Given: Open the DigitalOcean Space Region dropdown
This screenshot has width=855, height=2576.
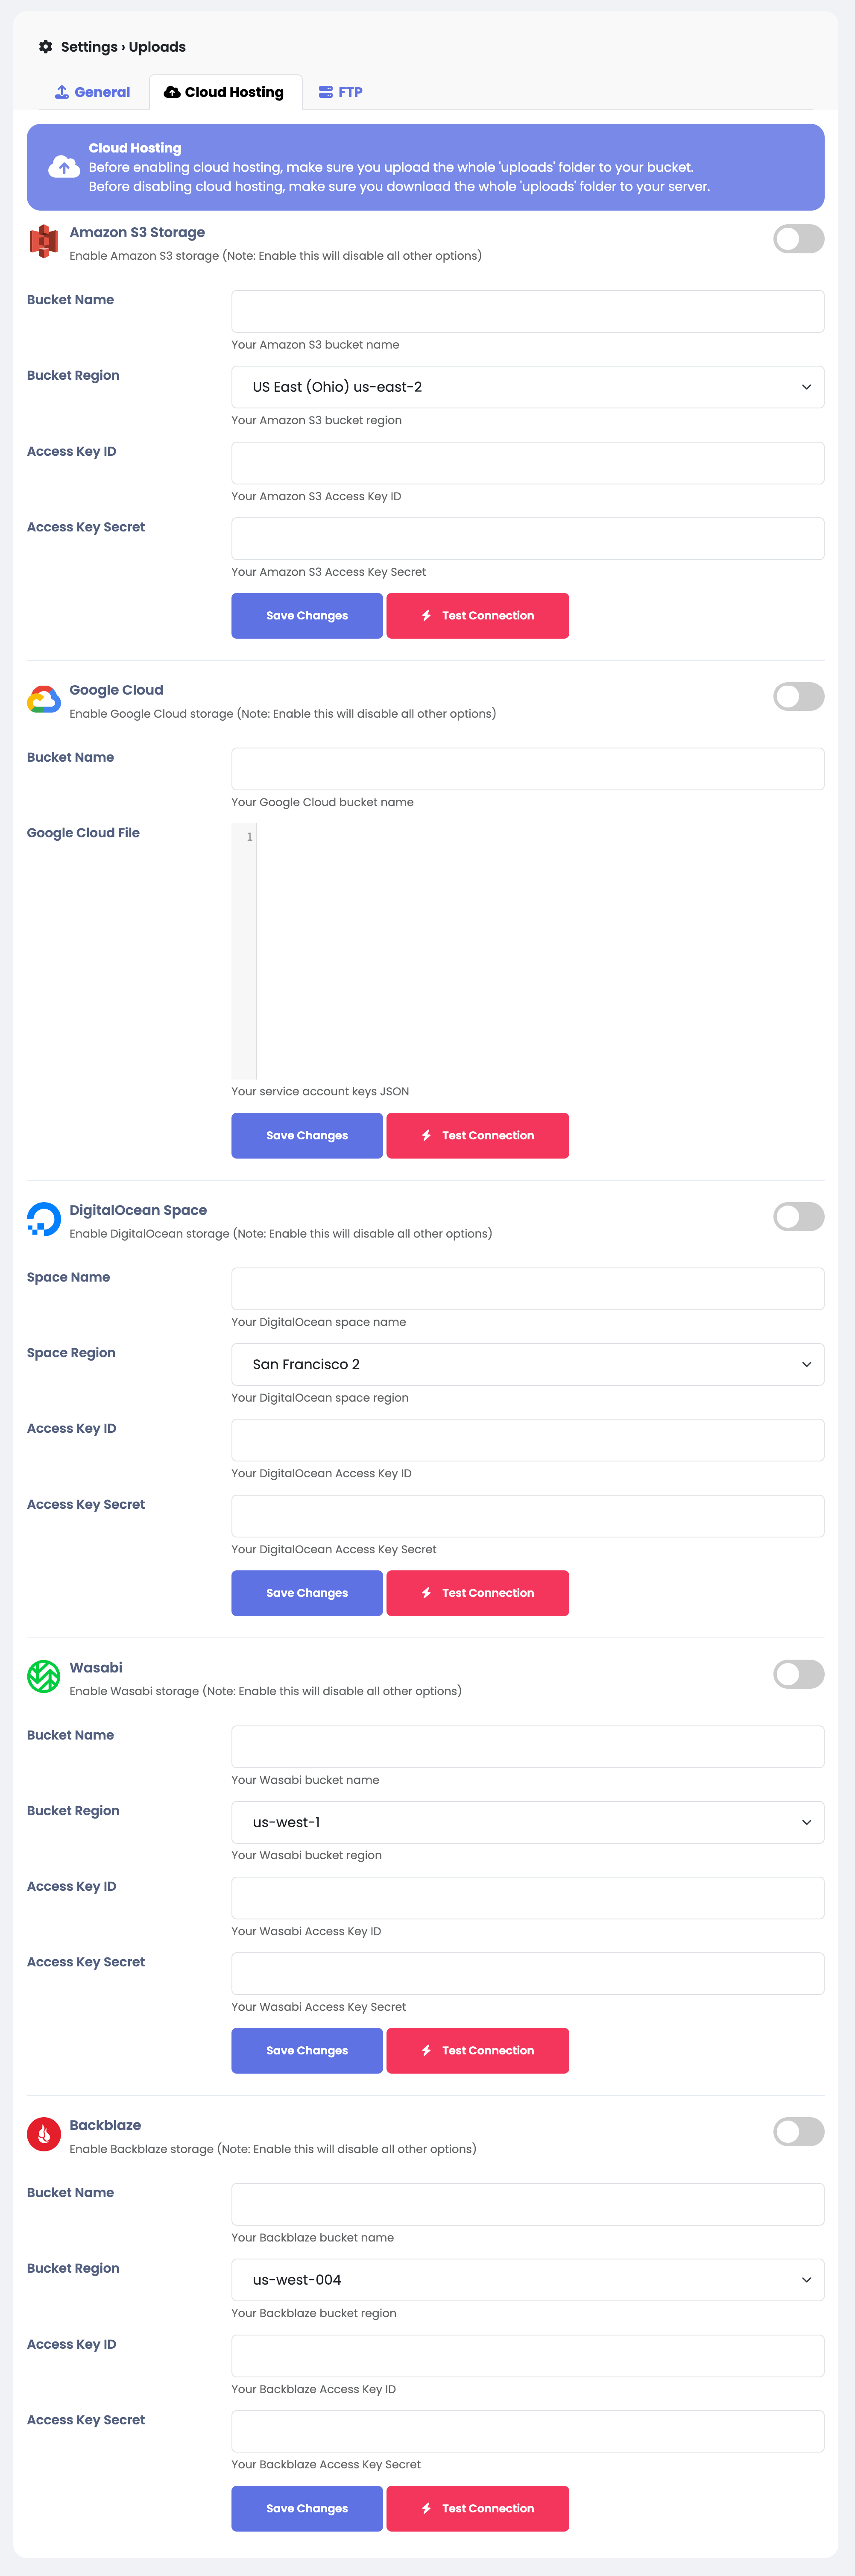Looking at the screenshot, I should coord(527,1363).
